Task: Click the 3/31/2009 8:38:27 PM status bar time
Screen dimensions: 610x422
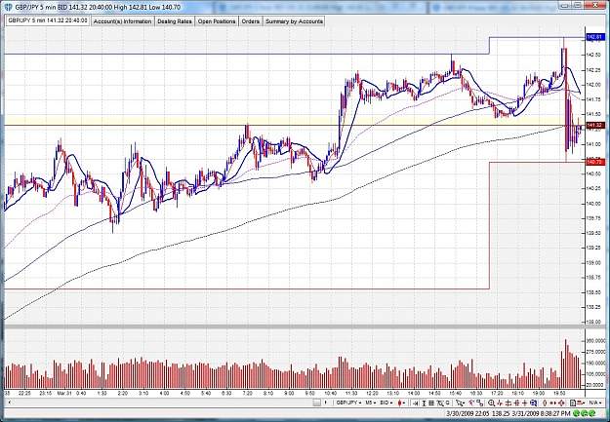Action: click(x=541, y=413)
